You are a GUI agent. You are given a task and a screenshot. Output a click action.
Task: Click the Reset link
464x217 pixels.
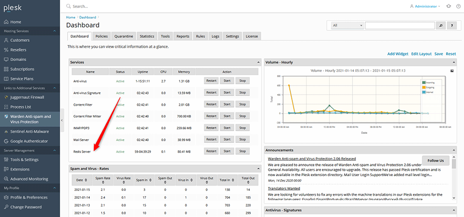coord(451,54)
